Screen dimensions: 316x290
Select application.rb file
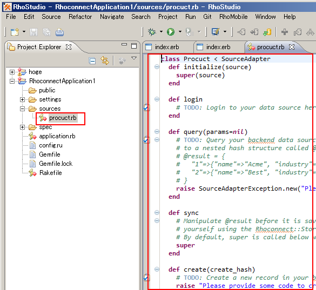57,136
